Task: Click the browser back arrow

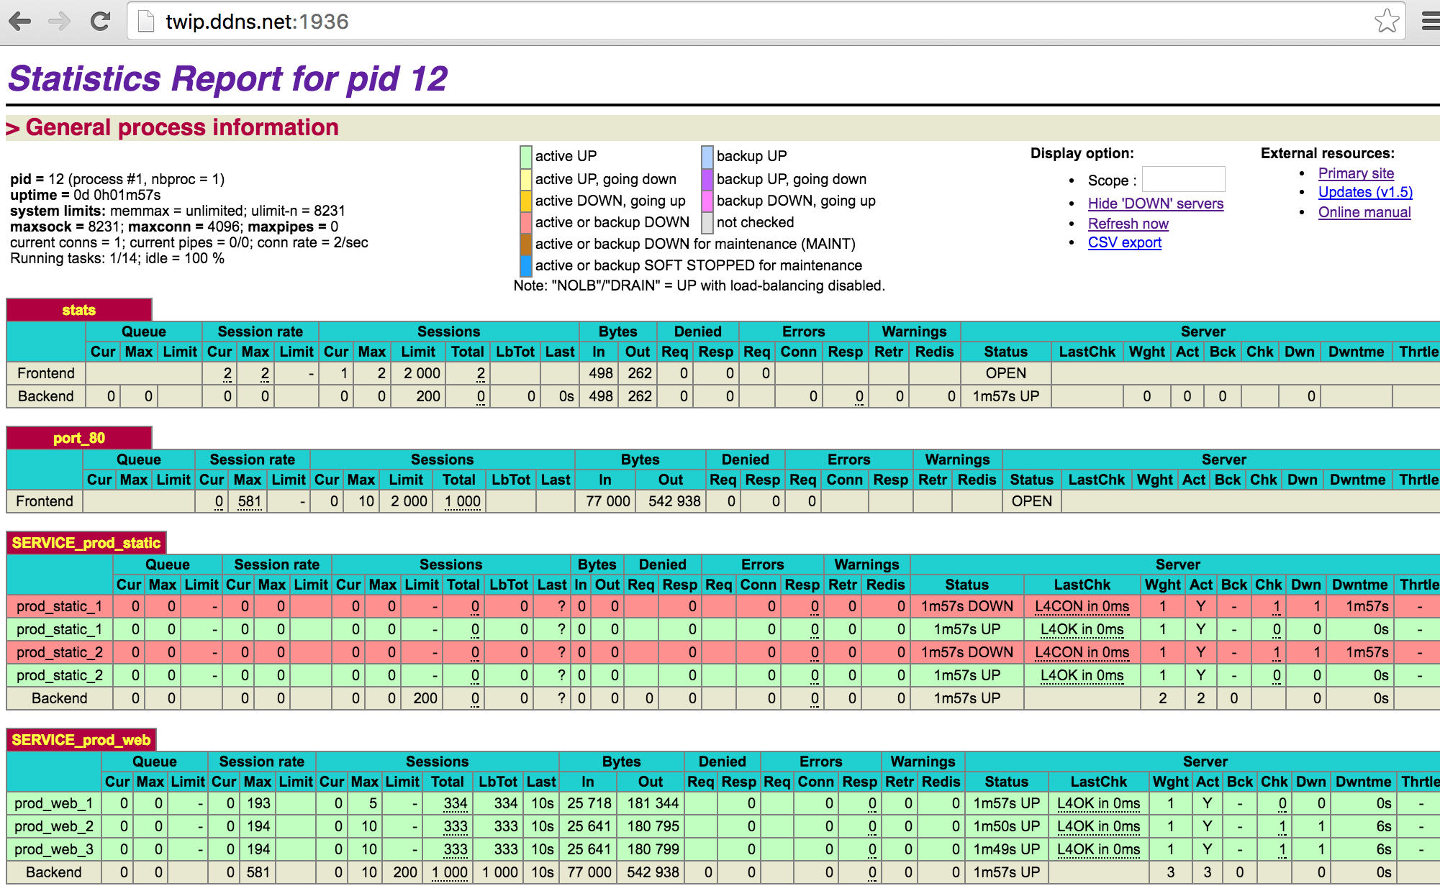Action: pyautogui.click(x=20, y=22)
